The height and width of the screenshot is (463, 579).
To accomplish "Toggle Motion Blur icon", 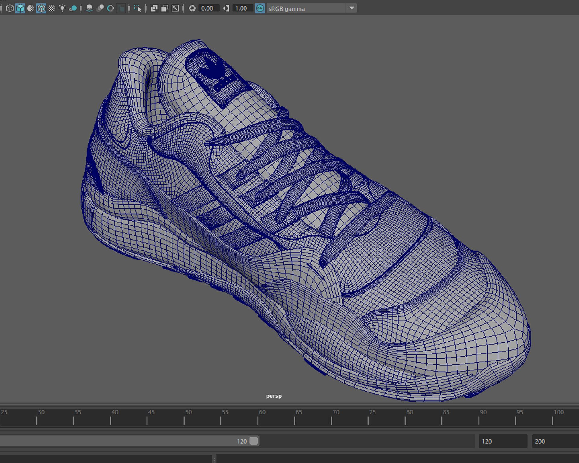I will click(x=100, y=8).
